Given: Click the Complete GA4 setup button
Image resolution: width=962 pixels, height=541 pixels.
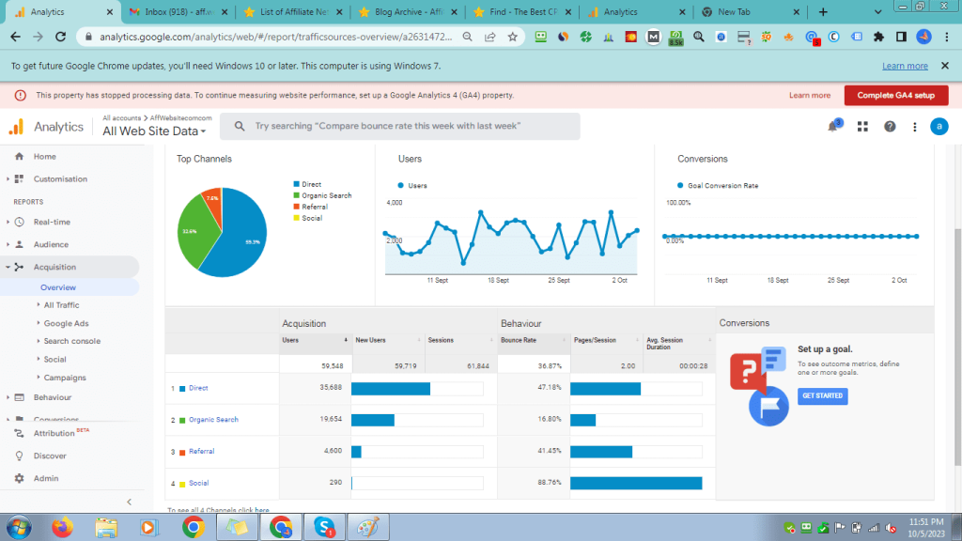Looking at the screenshot, I should coord(895,95).
